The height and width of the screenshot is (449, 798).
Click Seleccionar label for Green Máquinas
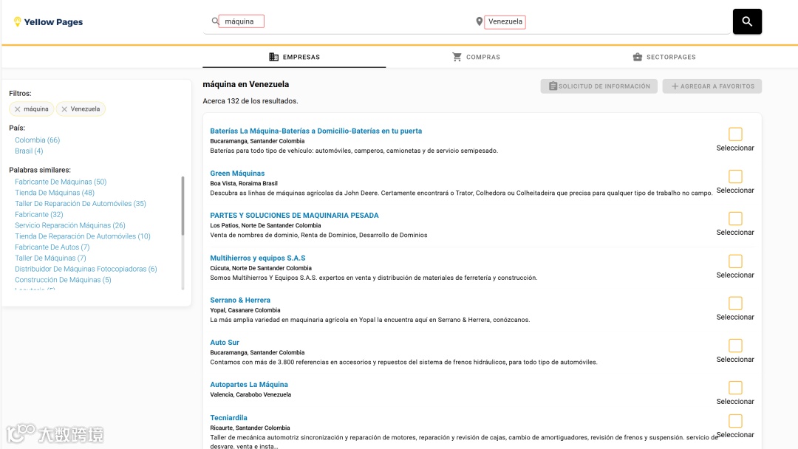click(735, 191)
